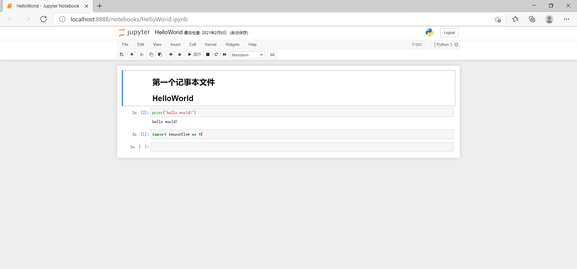Go back with browser back arrow
The height and width of the screenshot is (269, 577).
[11, 19]
